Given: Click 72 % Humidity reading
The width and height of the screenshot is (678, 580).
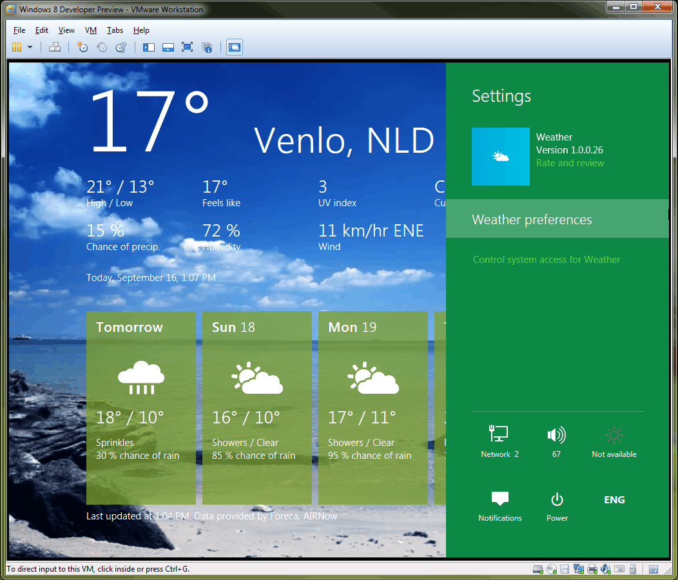Looking at the screenshot, I should pos(222,237).
